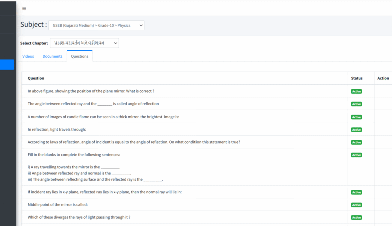The height and width of the screenshot is (226, 392).
Task: Toggle Active status for 'In reflection, light travels through'
Action: pyautogui.click(x=356, y=130)
